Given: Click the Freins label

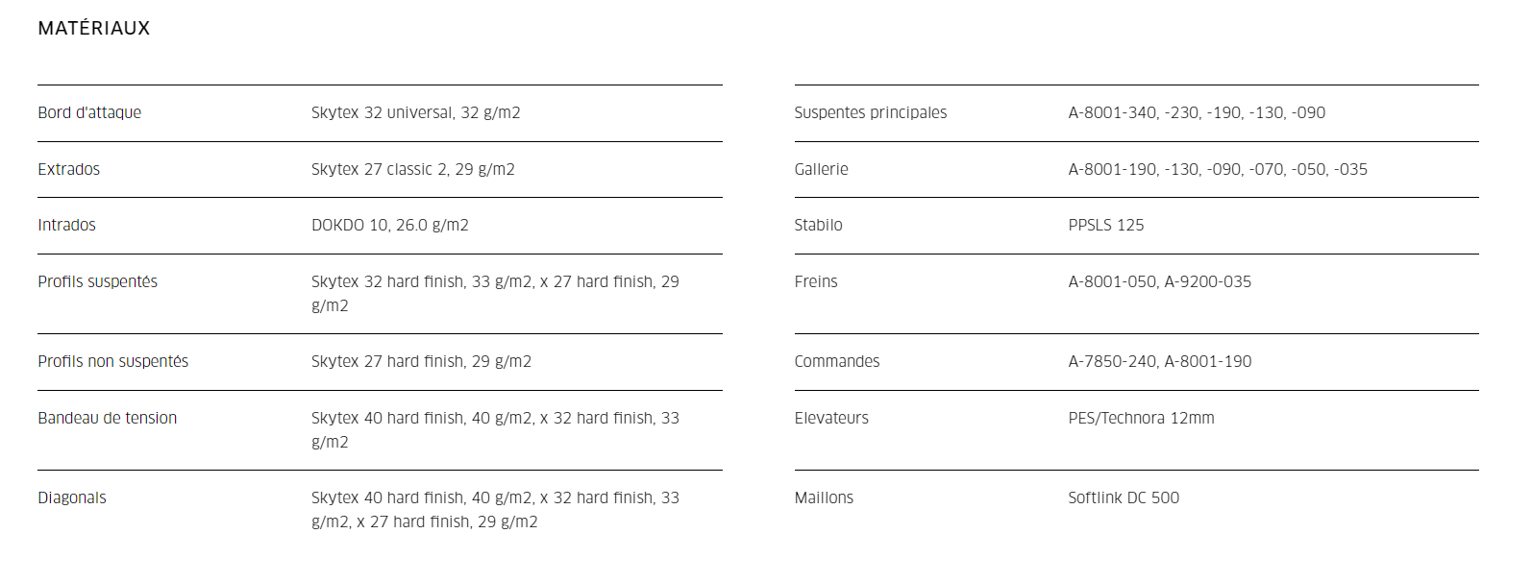Looking at the screenshot, I should click(x=815, y=281).
